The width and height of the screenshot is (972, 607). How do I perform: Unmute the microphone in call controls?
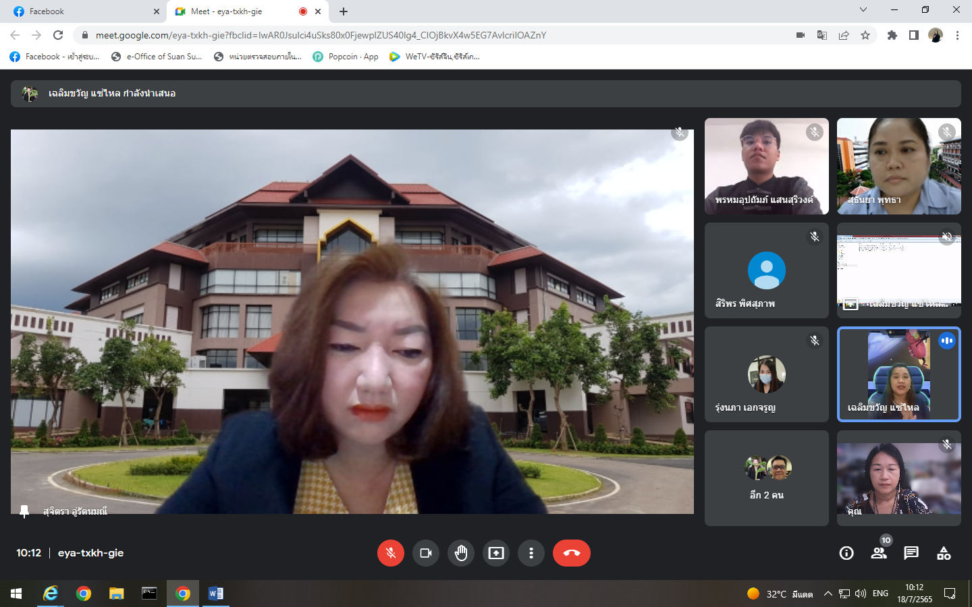[x=390, y=553]
